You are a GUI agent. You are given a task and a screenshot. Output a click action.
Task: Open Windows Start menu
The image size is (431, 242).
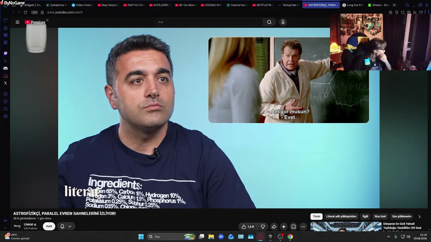(141, 237)
